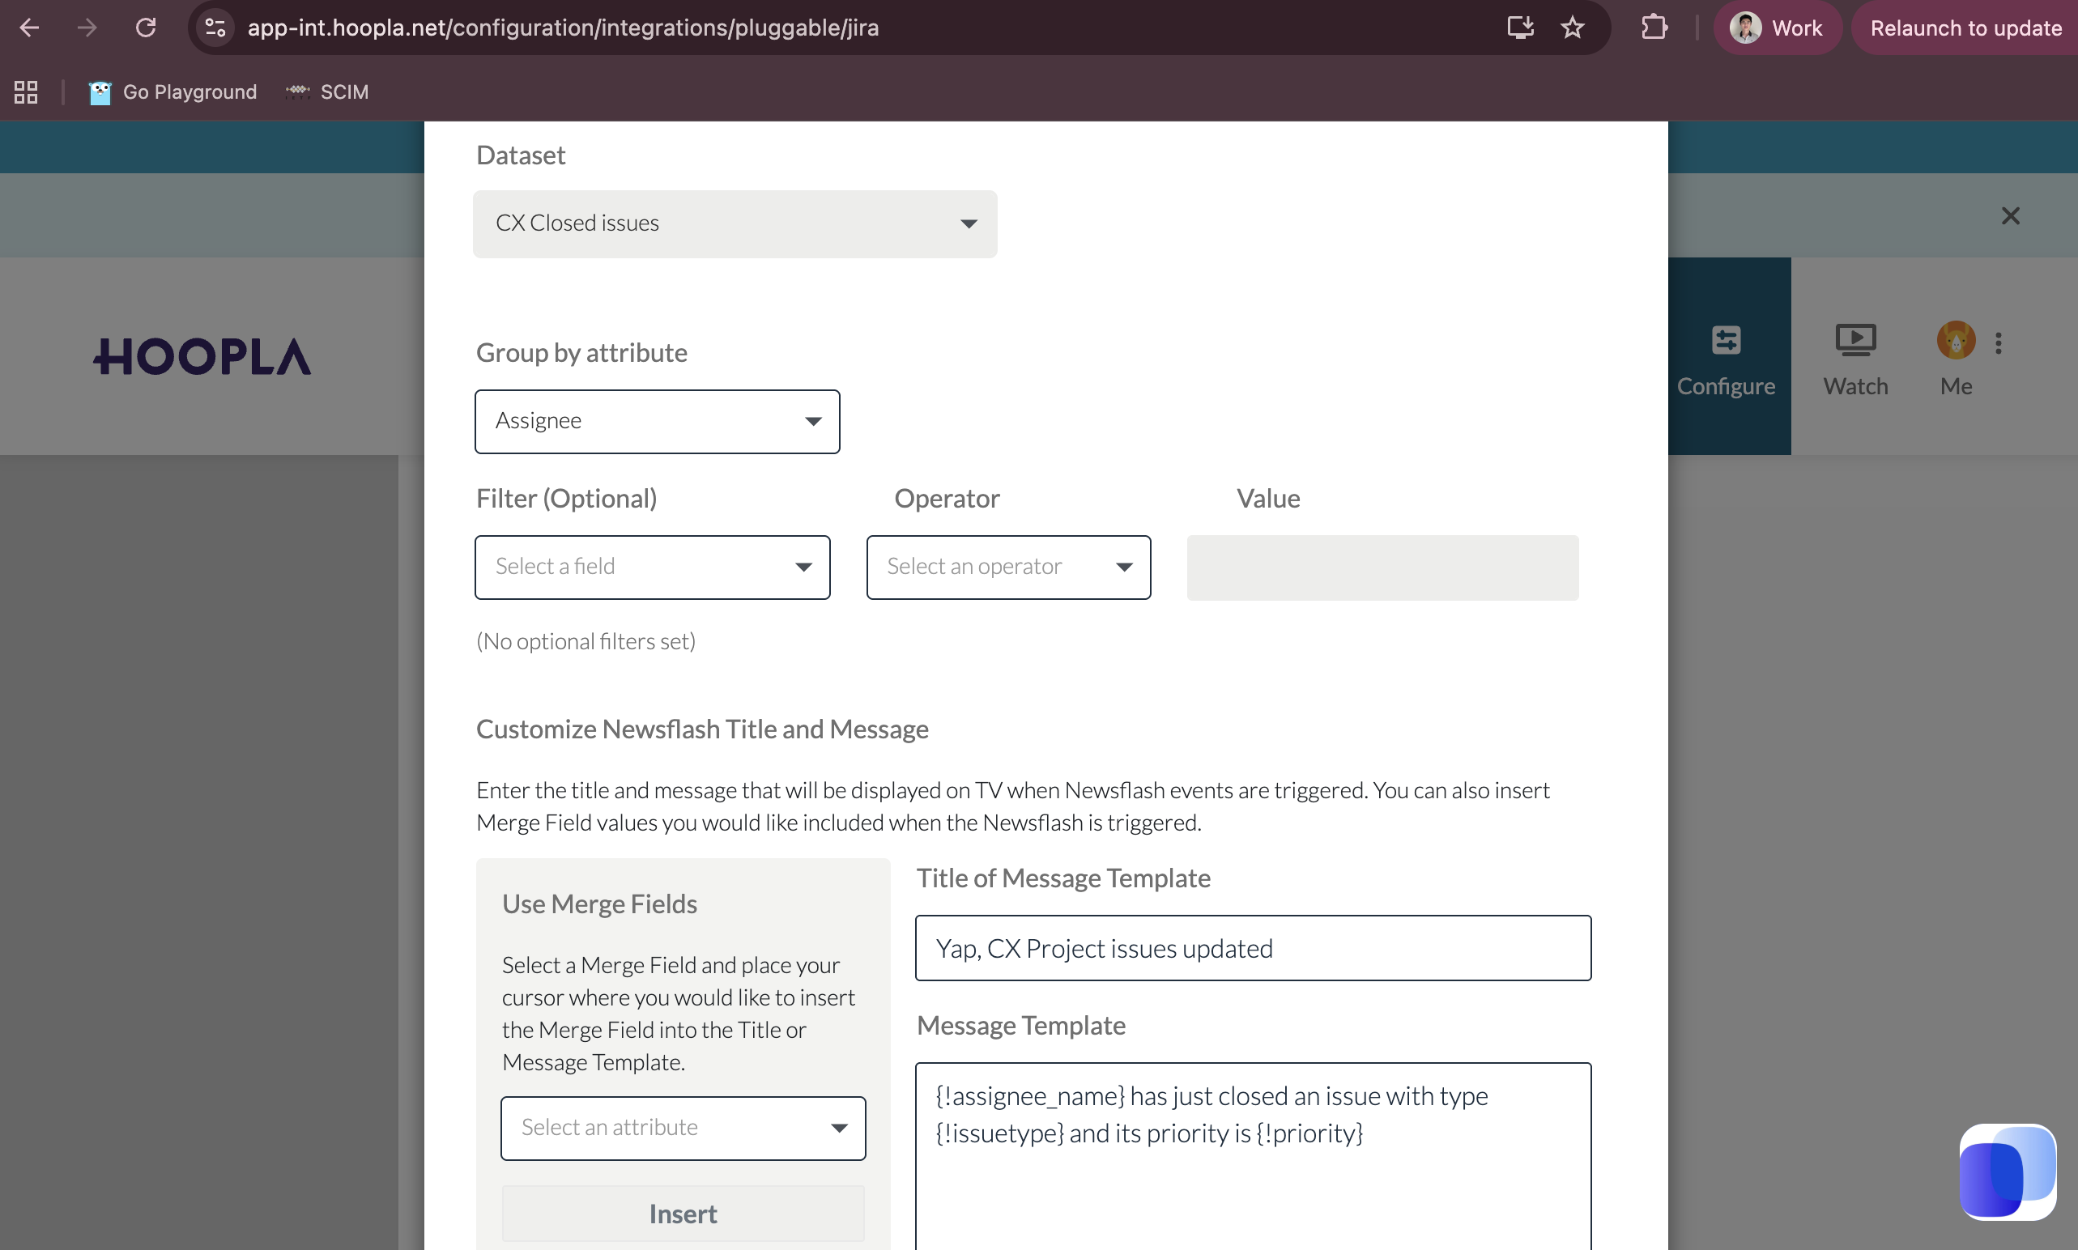Open the Work profile button
Image resolution: width=2078 pixels, height=1250 pixels.
(1778, 28)
